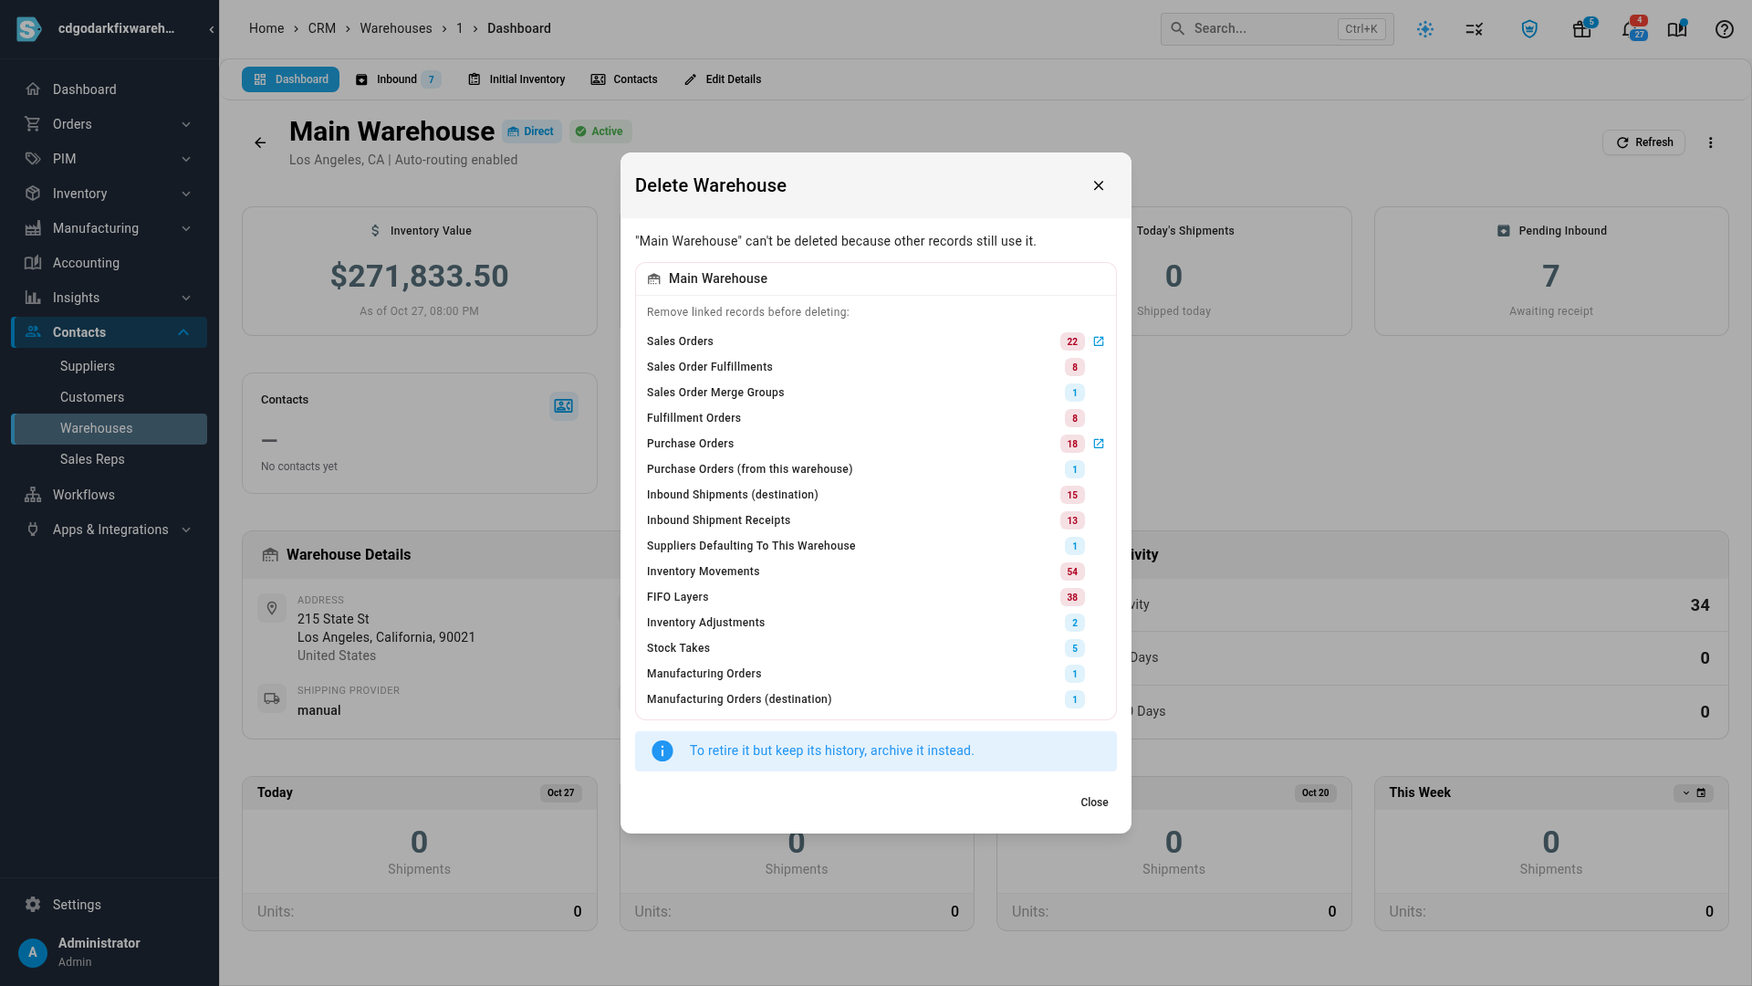Click the Refresh button
The height and width of the screenshot is (986, 1752).
point(1643,142)
